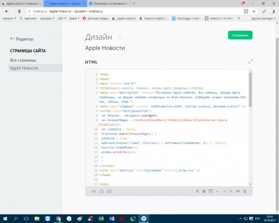Click the code editor vertical scrollbar thumb
279x223 pixels.
coord(250,89)
